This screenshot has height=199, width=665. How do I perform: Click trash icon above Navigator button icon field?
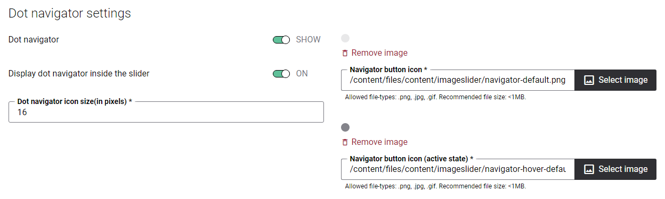[345, 53]
